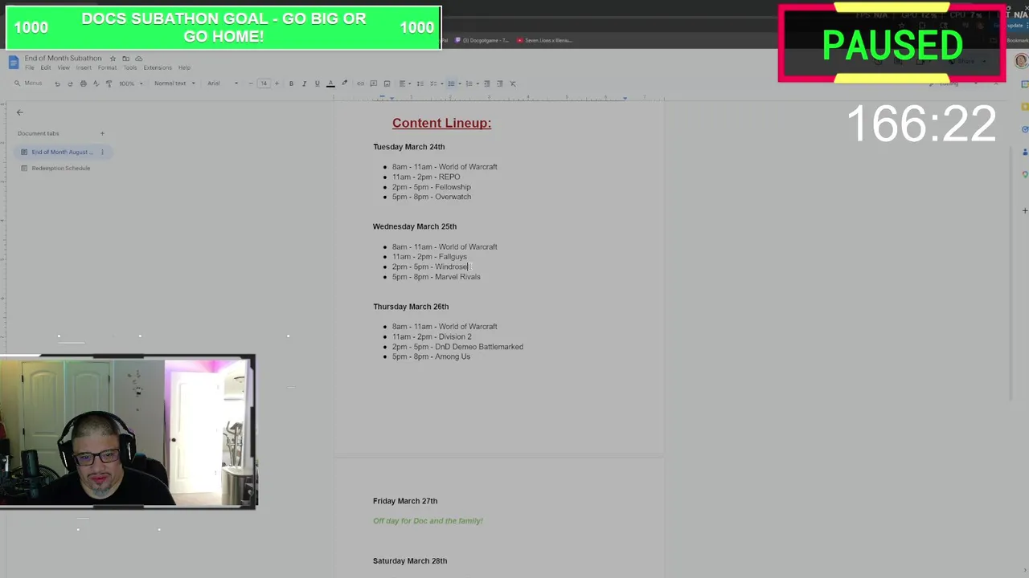
Task: Toggle Bold formatting
Action: pyautogui.click(x=291, y=83)
